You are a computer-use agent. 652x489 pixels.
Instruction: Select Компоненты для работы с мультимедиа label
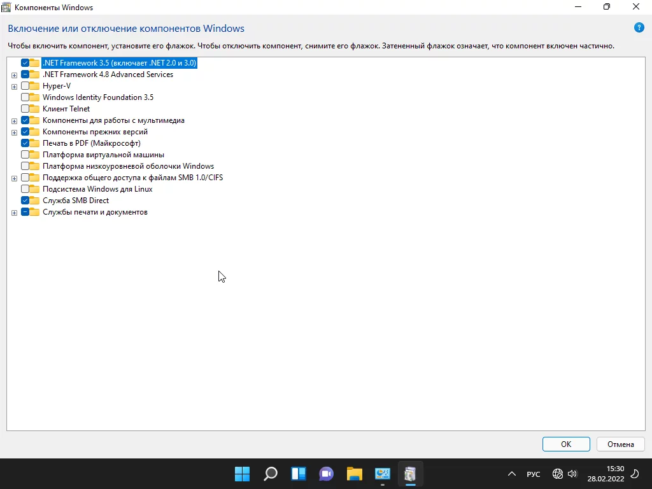(113, 120)
